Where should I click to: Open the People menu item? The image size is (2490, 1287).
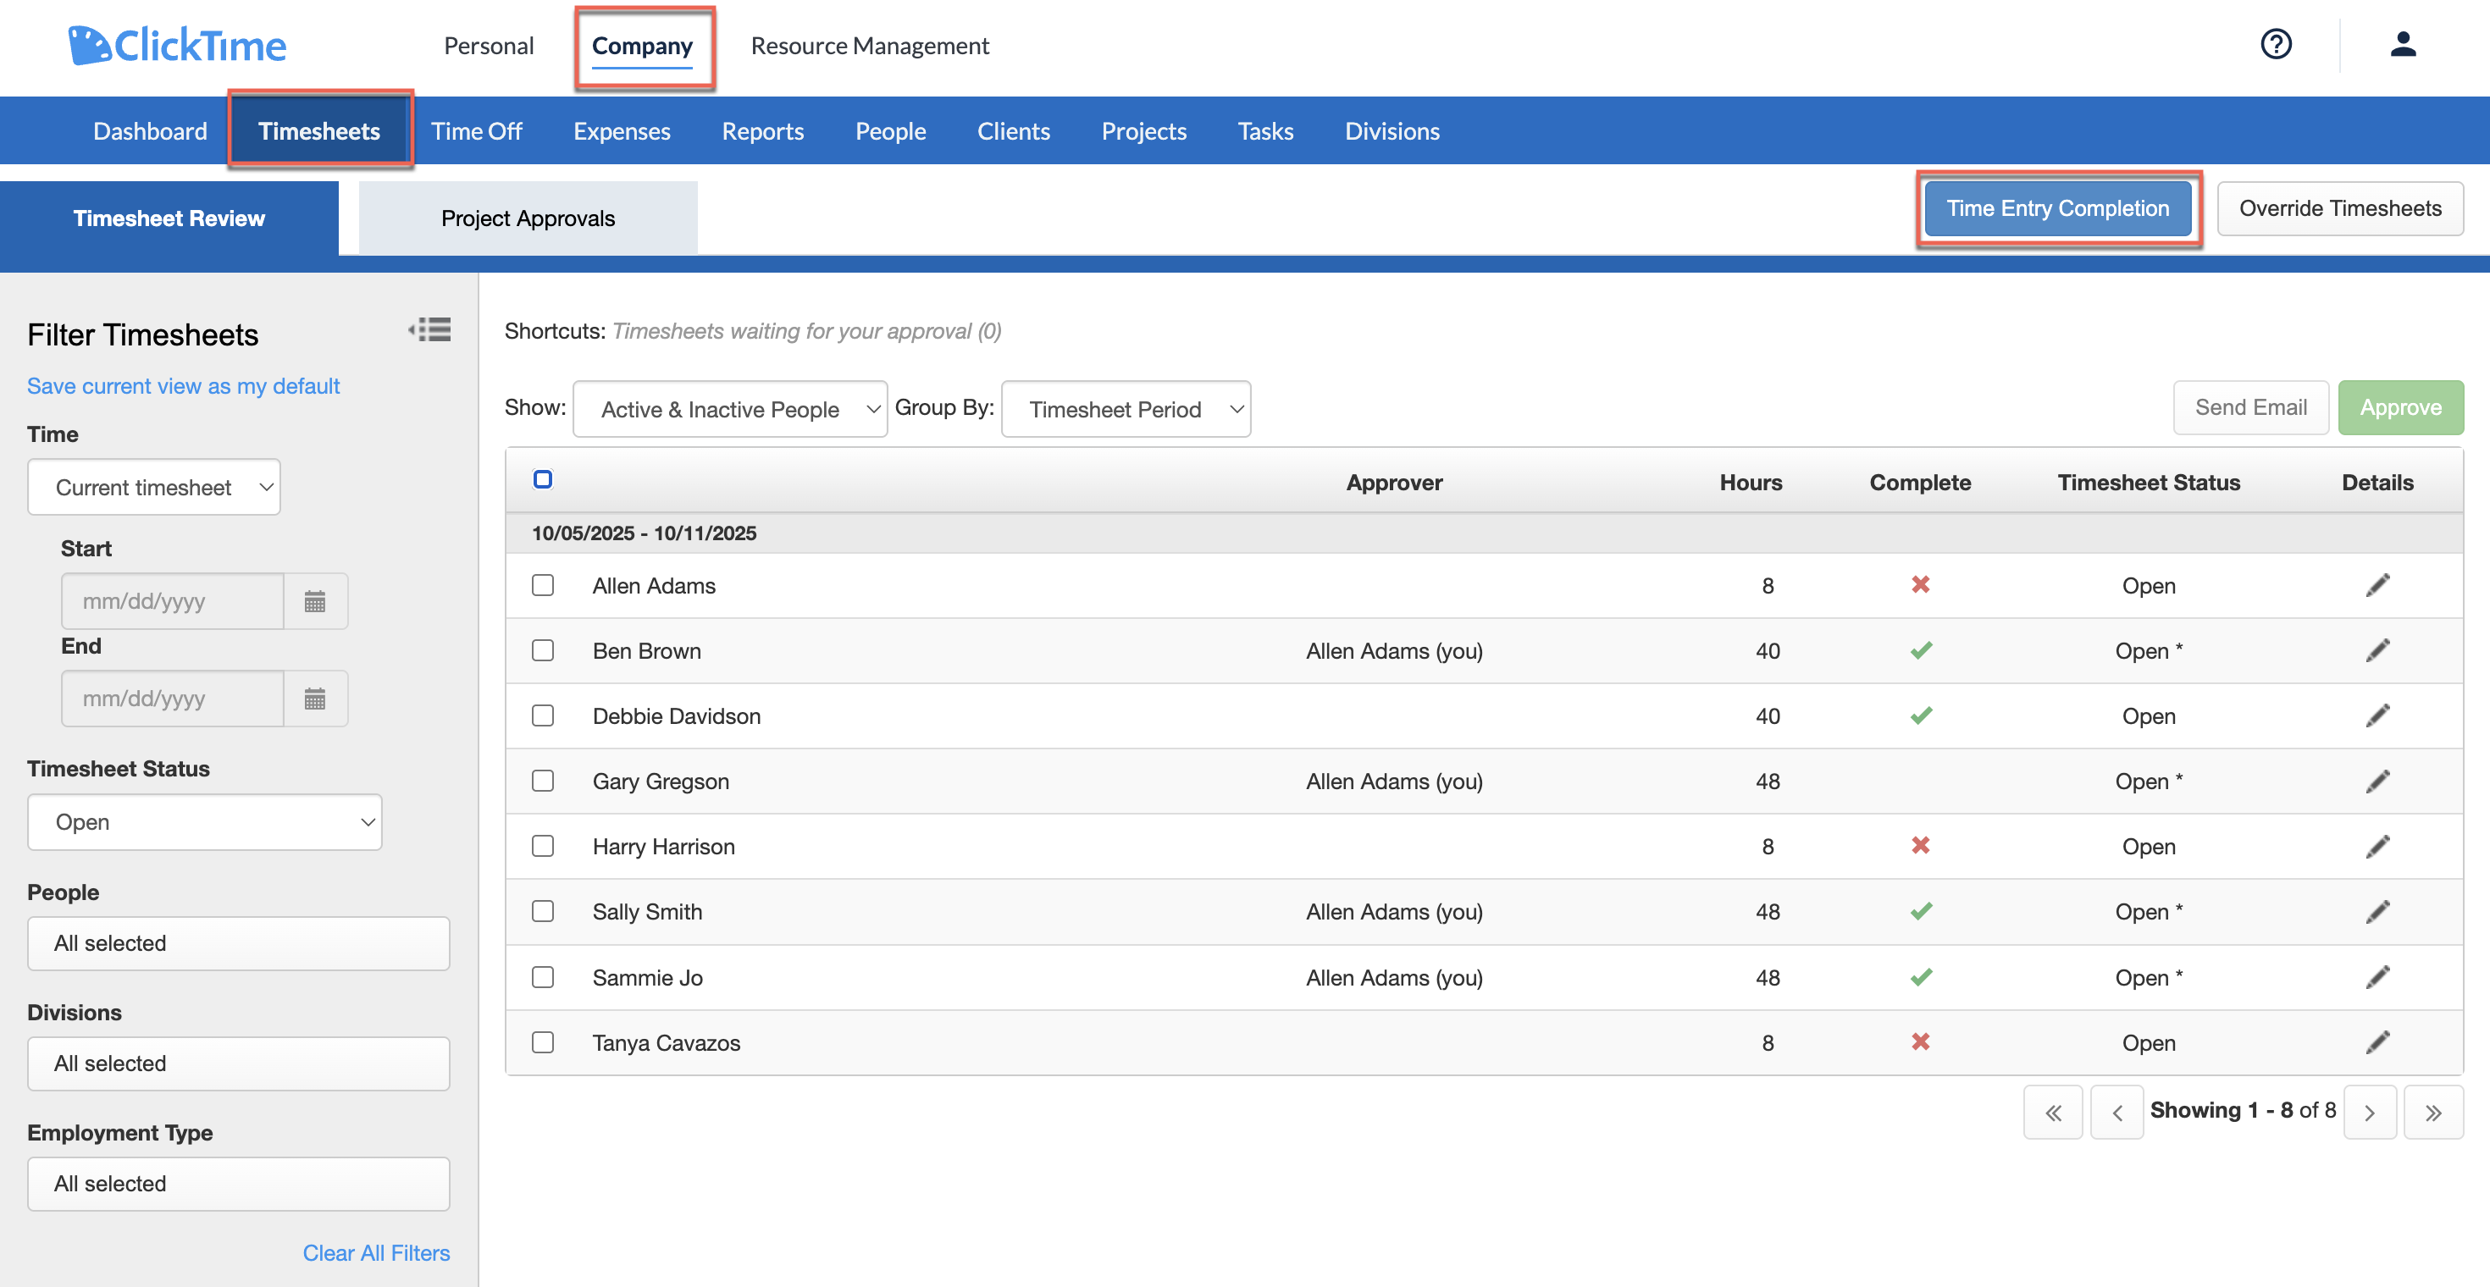click(890, 130)
